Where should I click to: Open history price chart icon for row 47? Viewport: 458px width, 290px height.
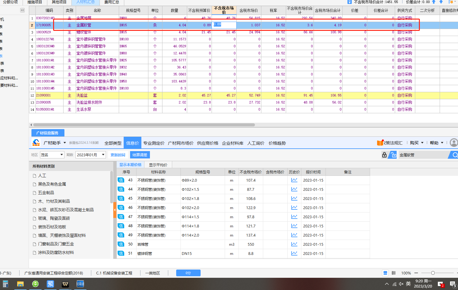(x=294, y=217)
